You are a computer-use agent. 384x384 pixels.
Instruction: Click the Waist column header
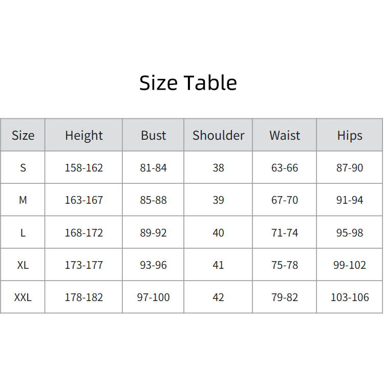pos(285,136)
